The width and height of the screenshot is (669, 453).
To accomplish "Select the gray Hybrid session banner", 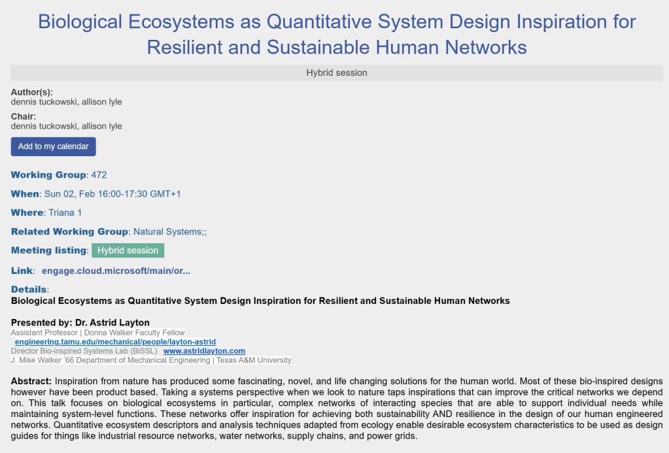I will coord(336,73).
